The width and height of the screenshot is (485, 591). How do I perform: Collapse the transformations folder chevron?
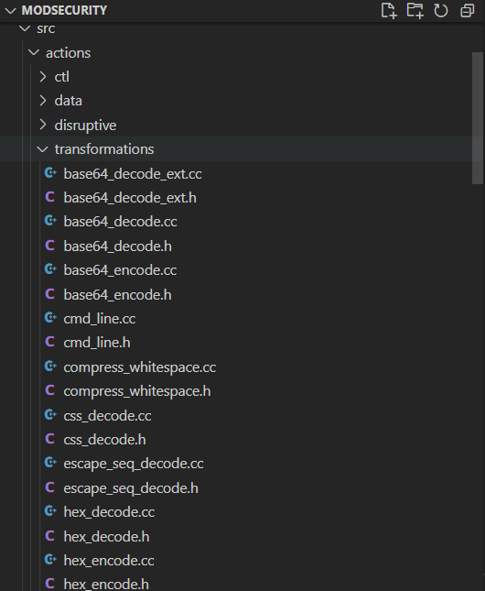(42, 149)
